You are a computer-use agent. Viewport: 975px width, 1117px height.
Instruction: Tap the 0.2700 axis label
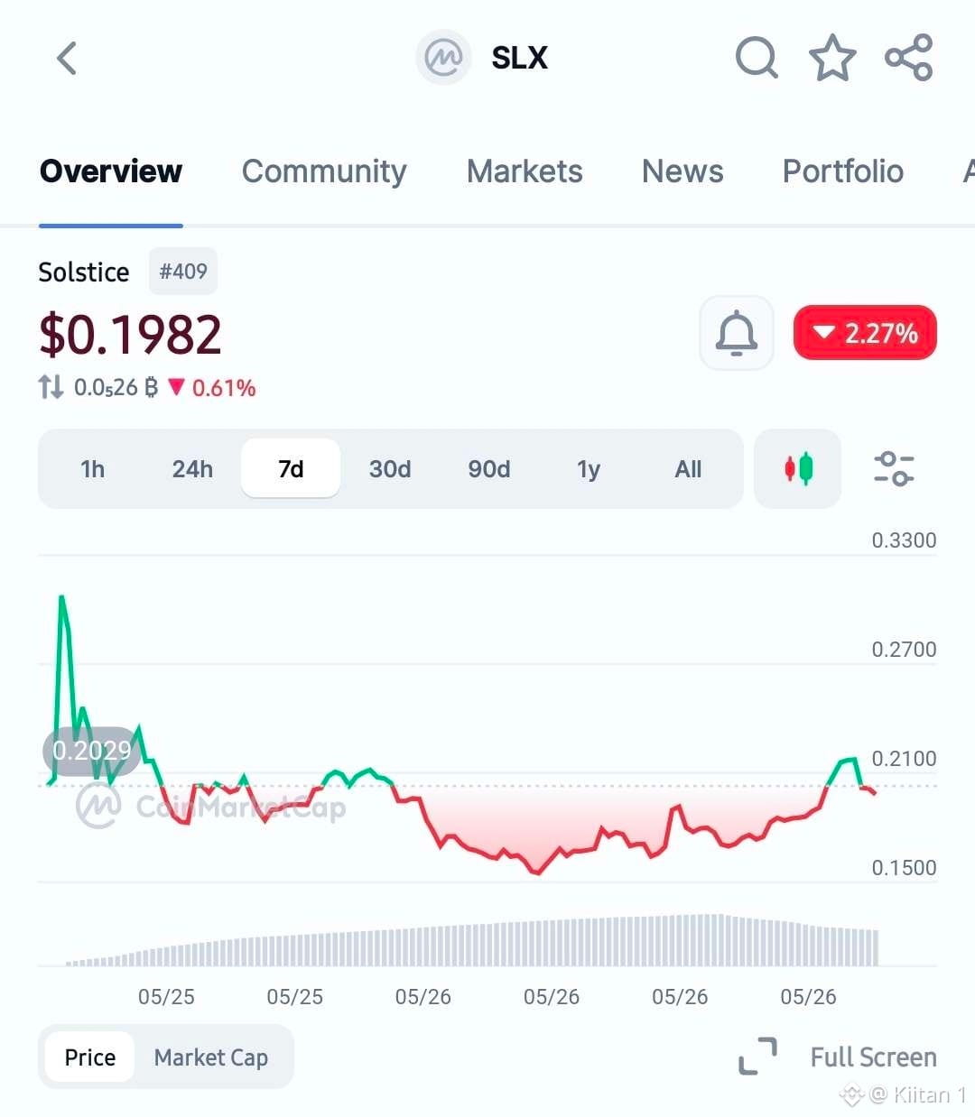pyautogui.click(x=904, y=650)
